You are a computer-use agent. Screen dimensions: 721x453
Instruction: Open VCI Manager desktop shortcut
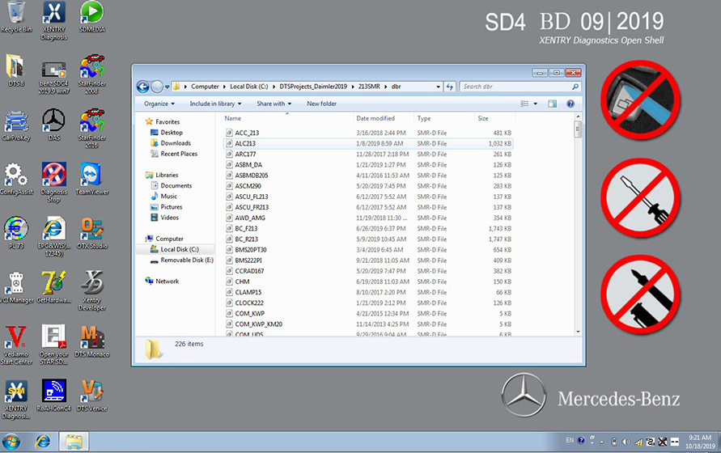click(16, 287)
